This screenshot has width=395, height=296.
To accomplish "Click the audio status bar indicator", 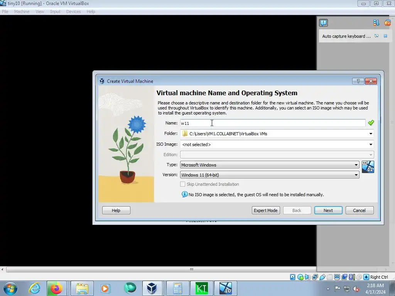I will click(307, 277).
